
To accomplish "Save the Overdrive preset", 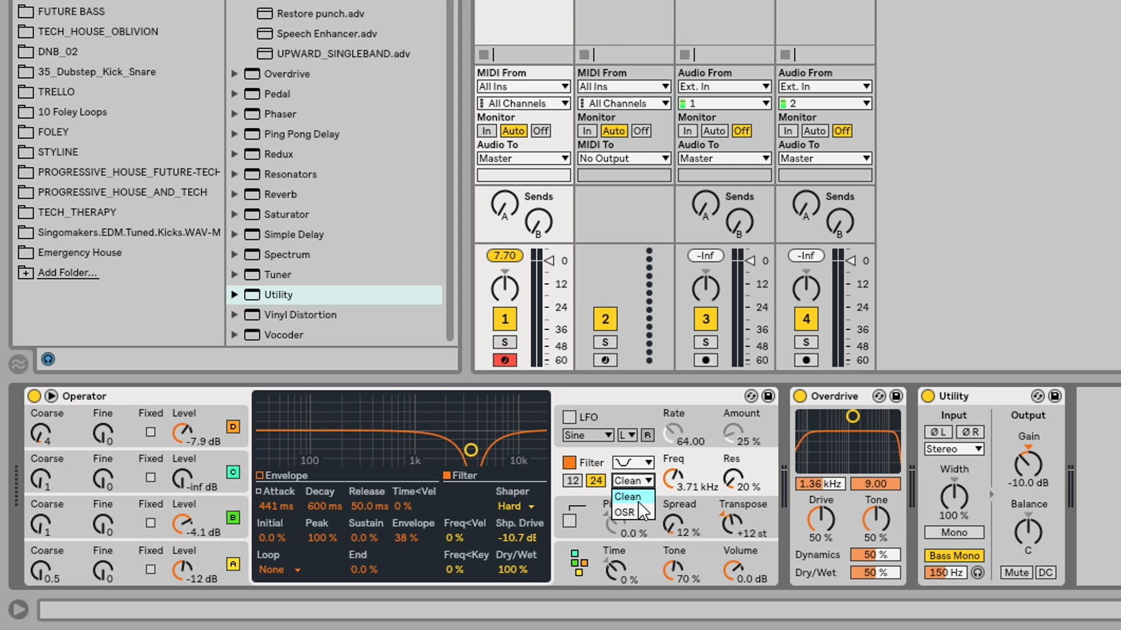I will click(x=896, y=396).
